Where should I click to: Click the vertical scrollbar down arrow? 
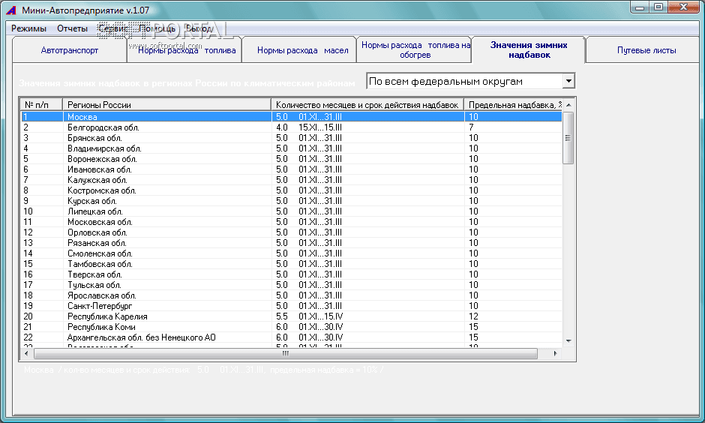568,340
